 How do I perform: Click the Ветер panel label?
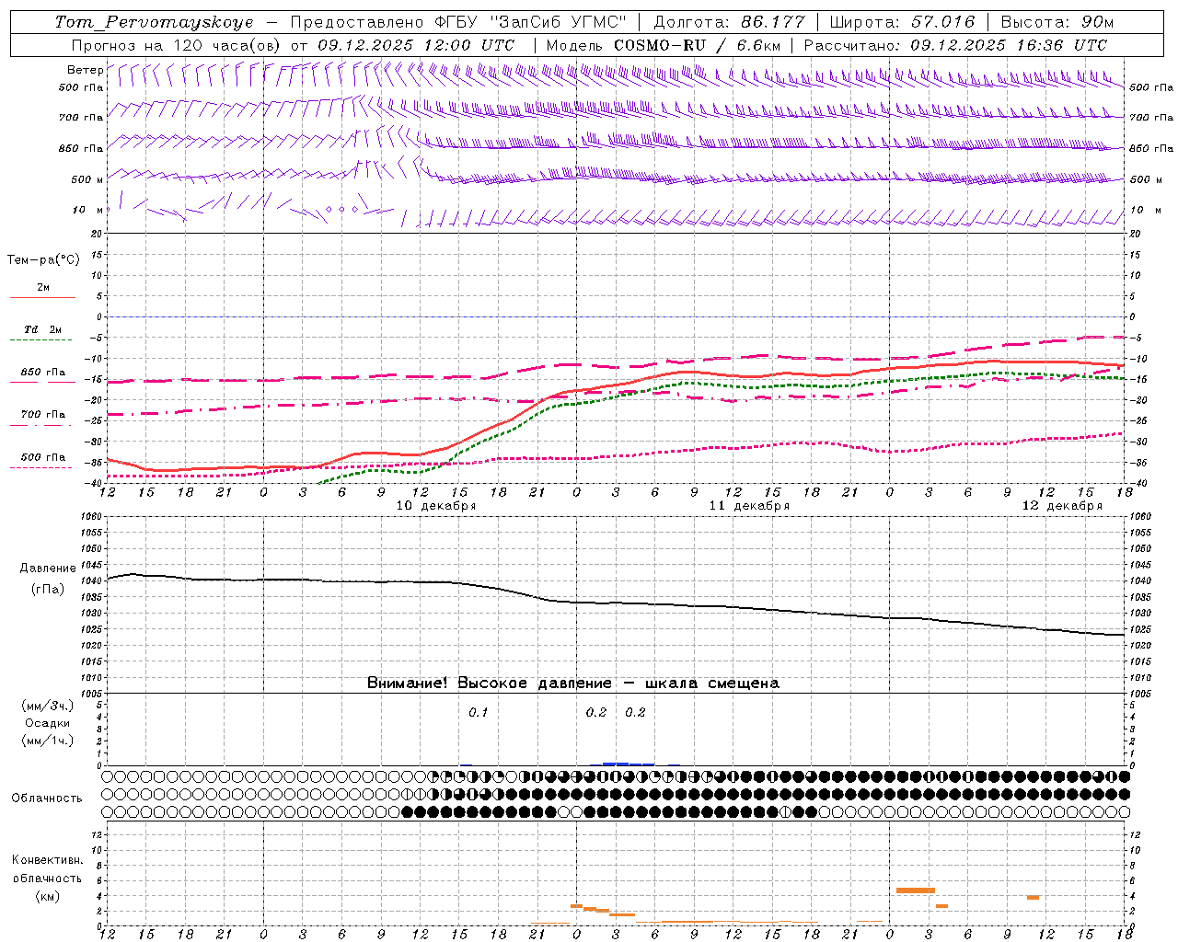(85, 70)
